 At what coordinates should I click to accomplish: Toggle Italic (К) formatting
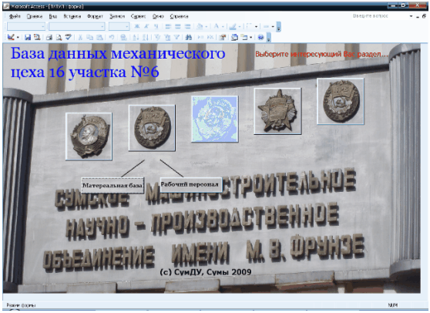[146, 26]
